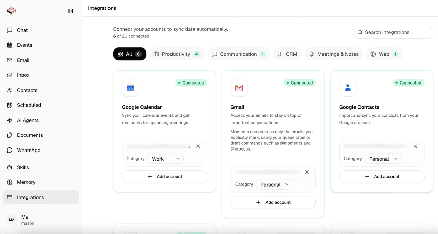Viewport: 438px width, 234px height.
Task: Open the WhatsApp integration section
Action: 28,150
